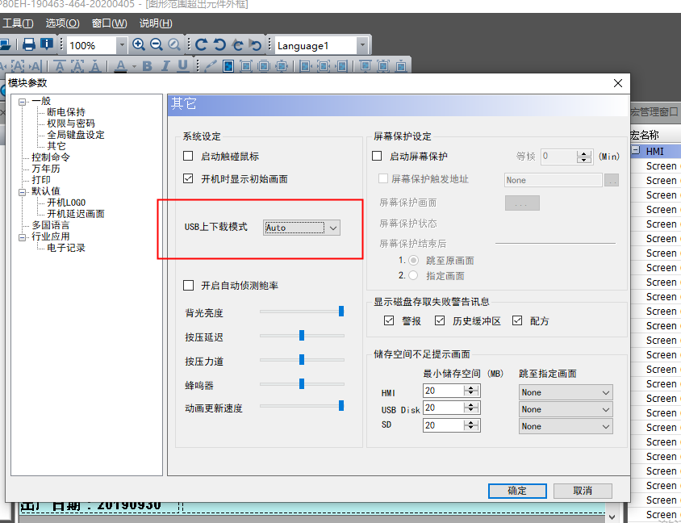Click the 背光亮度 slider handle

(x=341, y=311)
